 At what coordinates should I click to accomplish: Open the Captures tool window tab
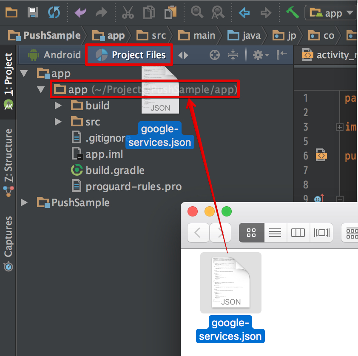[9, 244]
